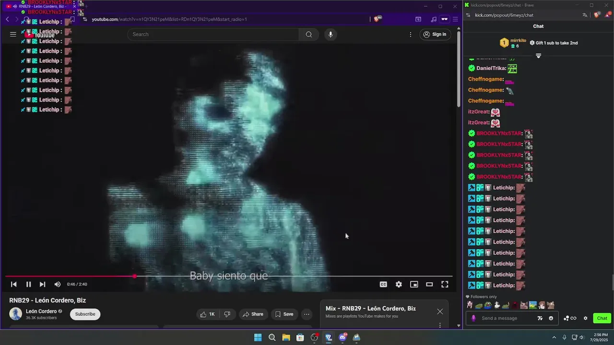Open Discord from the taskbar
Screen dimensions: 614x345
(342, 337)
